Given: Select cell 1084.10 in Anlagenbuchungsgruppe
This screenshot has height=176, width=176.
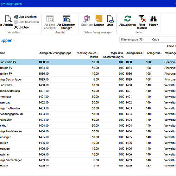Looking at the screenshot, I should click(44, 68).
